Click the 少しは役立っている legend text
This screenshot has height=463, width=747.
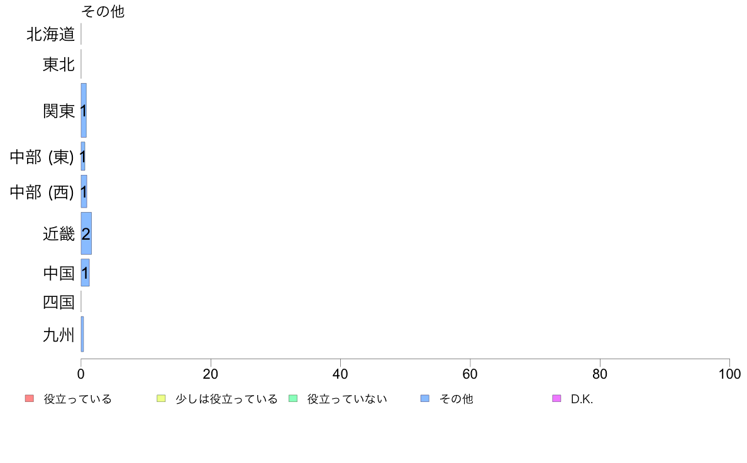coord(227,399)
